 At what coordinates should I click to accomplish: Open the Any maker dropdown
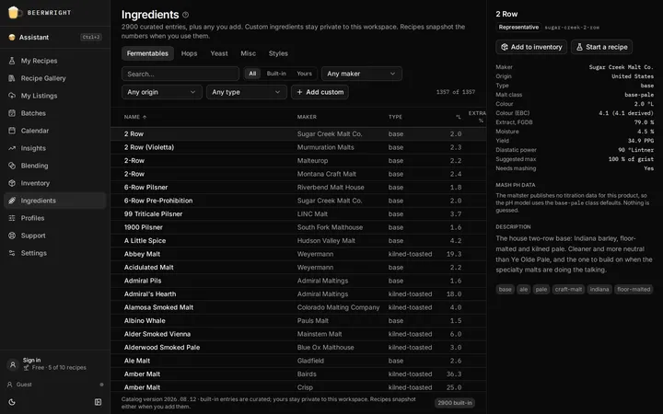362,74
